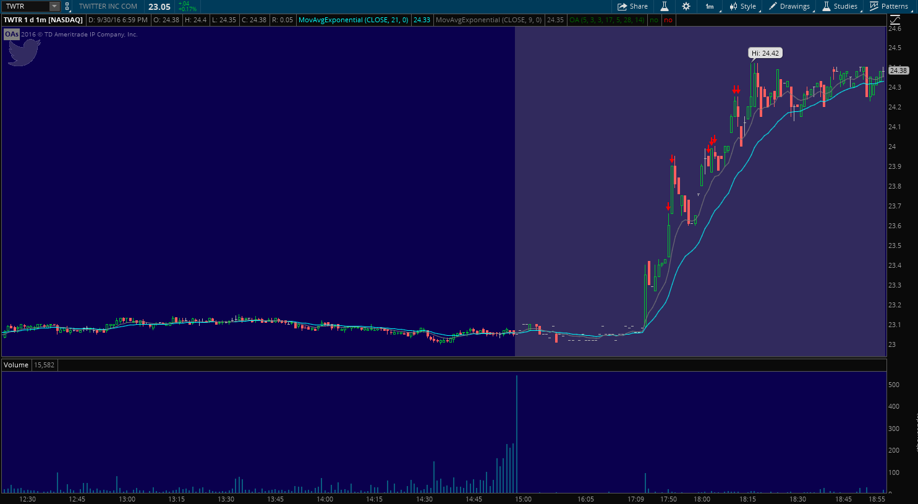
Task: Click the Share button
Action: [632, 6]
